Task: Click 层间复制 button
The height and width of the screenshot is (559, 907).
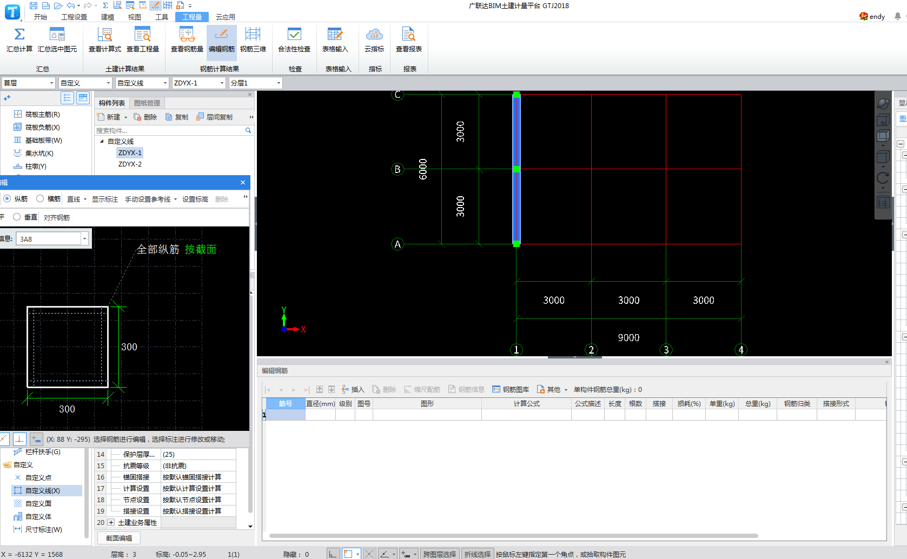Action: point(215,117)
